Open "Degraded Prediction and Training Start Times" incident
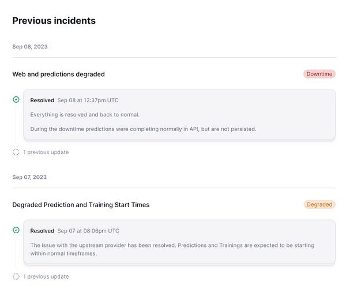Image resolution: width=346 pixels, height=292 pixels. pos(81,205)
